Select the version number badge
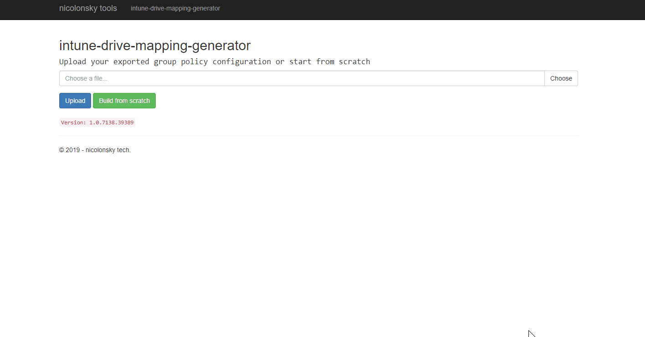Screen dimensions: 645x337 point(97,123)
